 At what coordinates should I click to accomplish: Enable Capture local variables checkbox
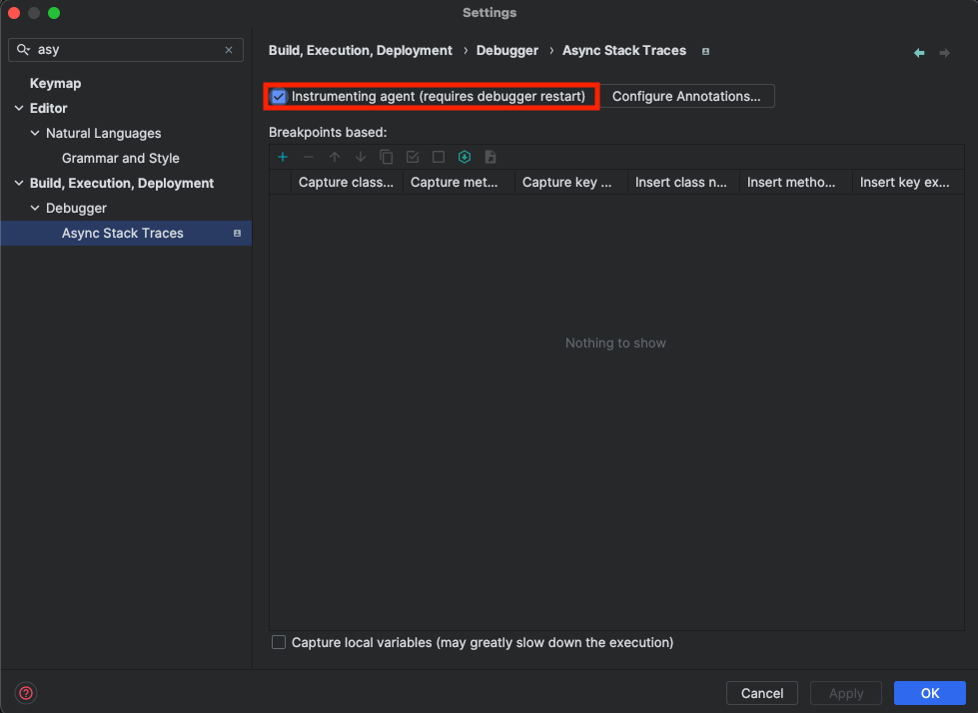[x=279, y=642]
